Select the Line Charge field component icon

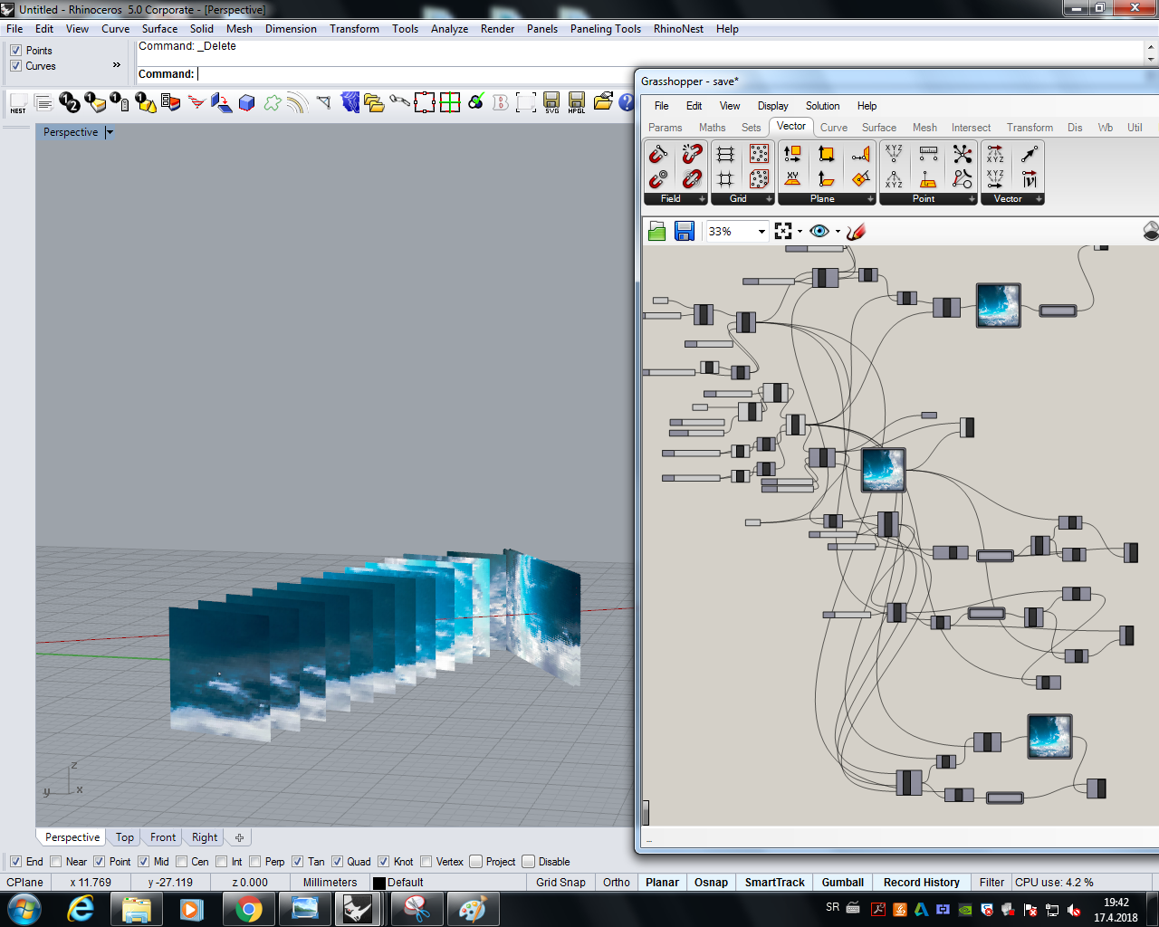pos(658,153)
